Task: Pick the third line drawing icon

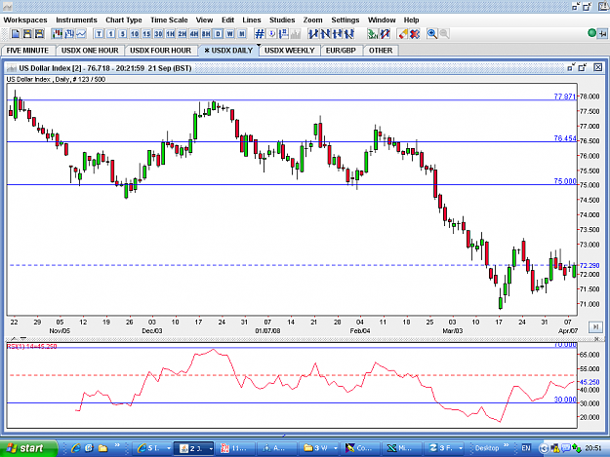Action: pyautogui.click(x=338, y=34)
